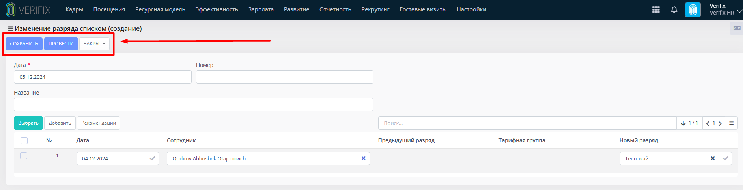Click the Выбрать button
743x190 pixels.
[x=28, y=123]
